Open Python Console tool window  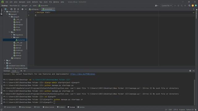[x=48, y=107]
